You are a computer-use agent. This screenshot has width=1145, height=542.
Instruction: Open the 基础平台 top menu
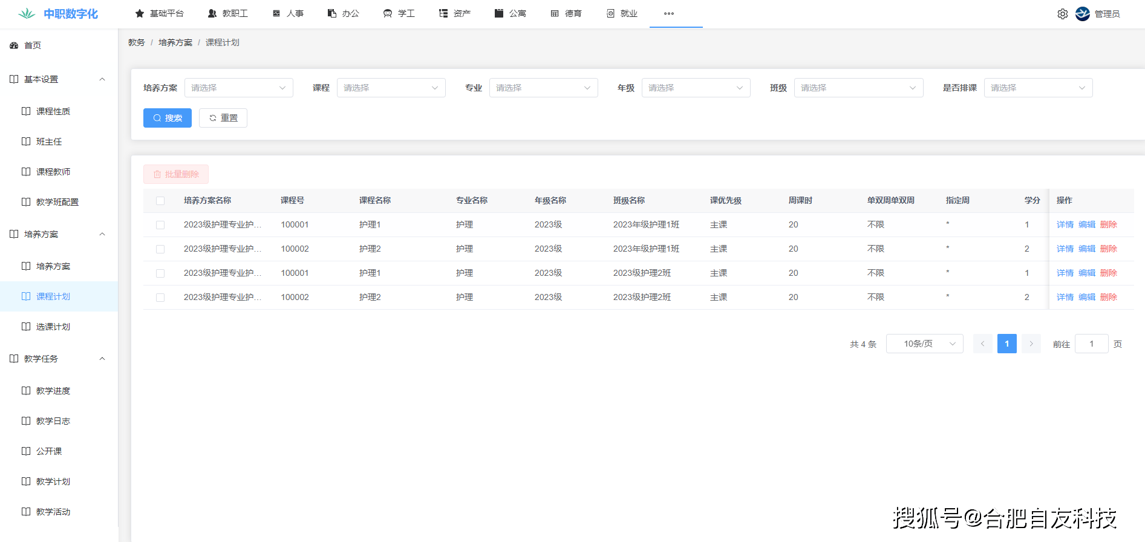(x=160, y=13)
